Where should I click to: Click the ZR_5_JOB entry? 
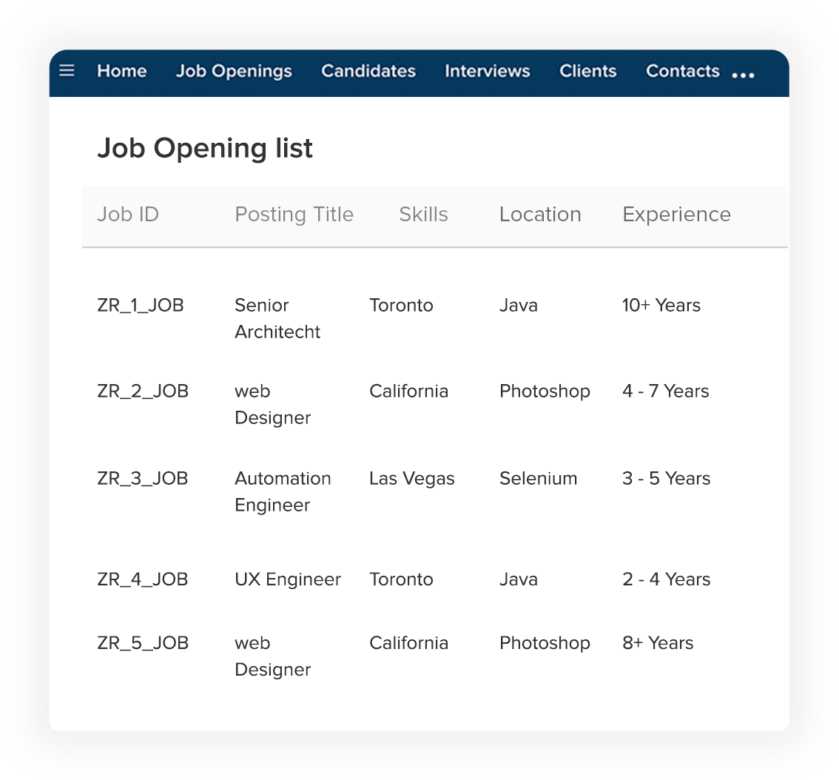[x=143, y=643]
